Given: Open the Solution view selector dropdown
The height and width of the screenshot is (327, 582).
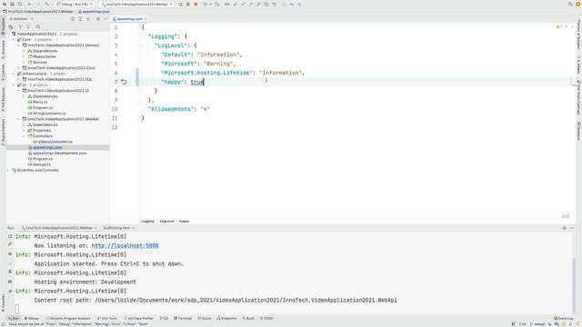Looking at the screenshot, I should click(21, 18).
